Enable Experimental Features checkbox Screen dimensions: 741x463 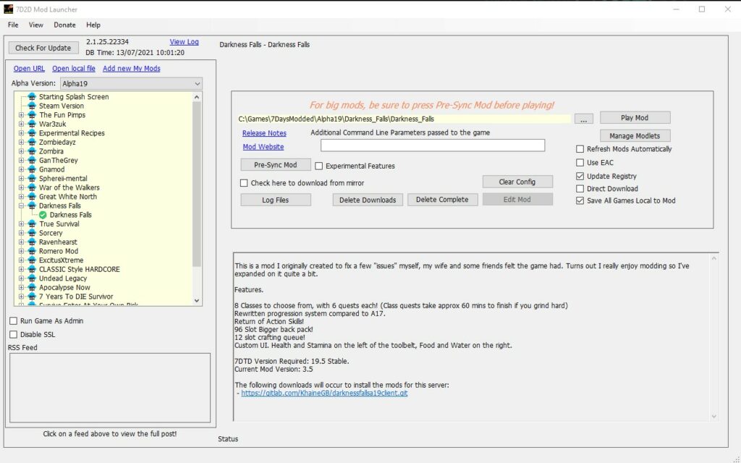coord(319,166)
